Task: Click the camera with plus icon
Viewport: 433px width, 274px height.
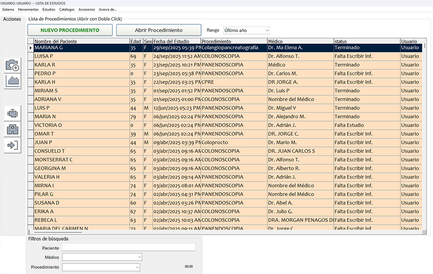Action: click(12, 65)
